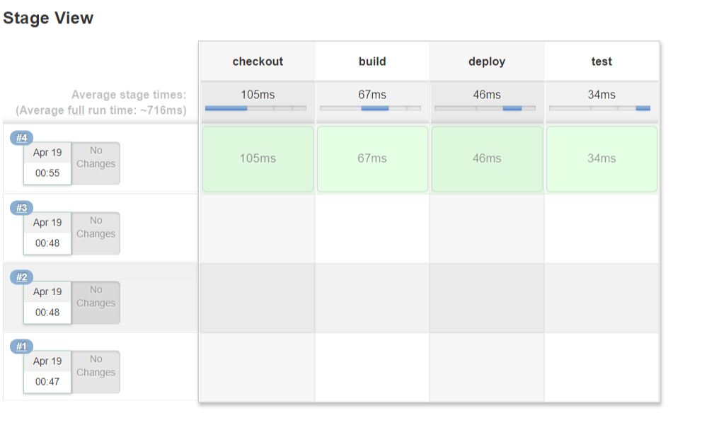Select the test column header
This screenshot has height=425, width=702.
coord(602,62)
